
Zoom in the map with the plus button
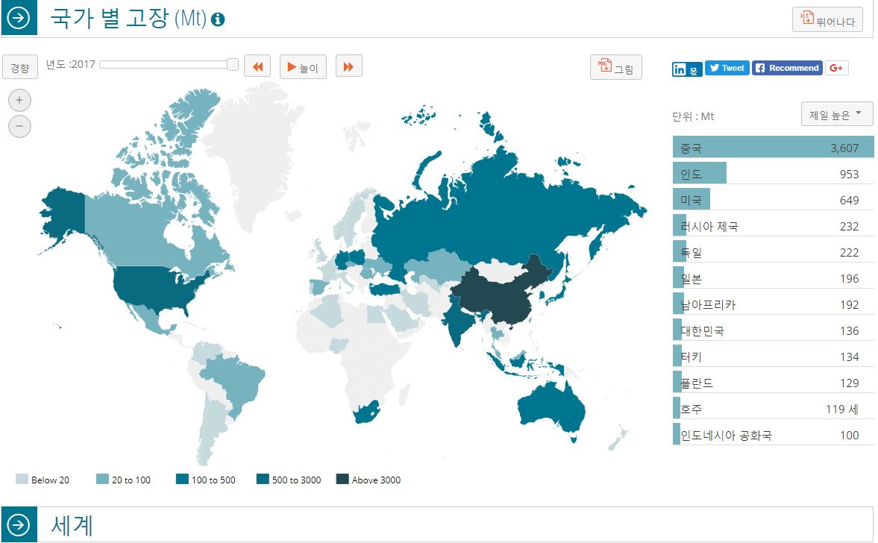pyautogui.click(x=19, y=100)
